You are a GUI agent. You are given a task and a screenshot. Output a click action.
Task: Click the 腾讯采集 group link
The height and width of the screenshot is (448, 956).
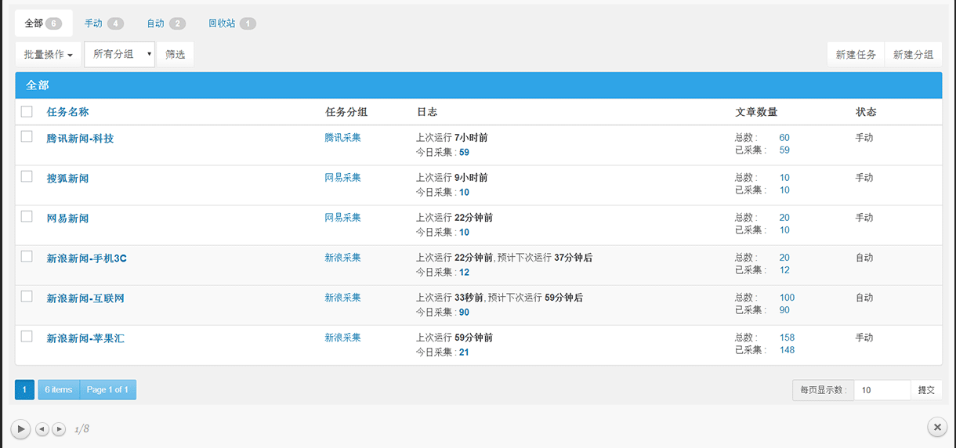(343, 137)
